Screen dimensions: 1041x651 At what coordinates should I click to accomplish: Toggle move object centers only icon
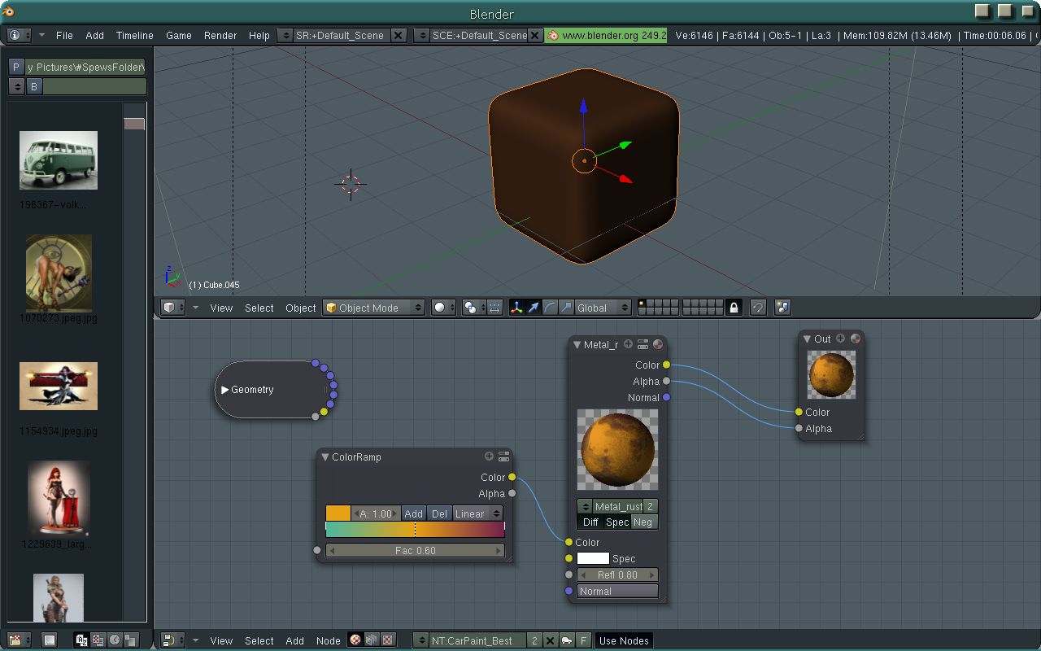tap(495, 308)
